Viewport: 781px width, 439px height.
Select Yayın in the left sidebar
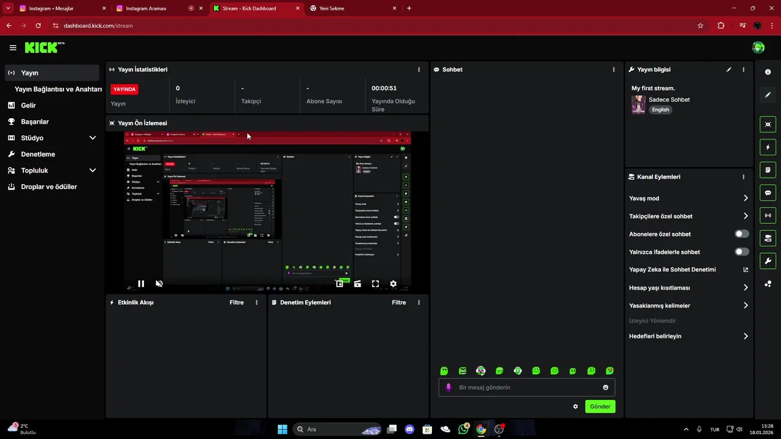(x=52, y=73)
